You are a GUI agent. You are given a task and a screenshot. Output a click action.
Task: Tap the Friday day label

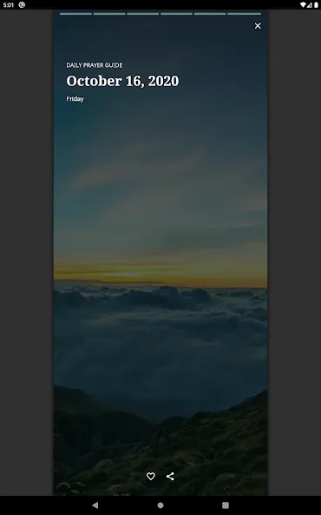pos(75,99)
